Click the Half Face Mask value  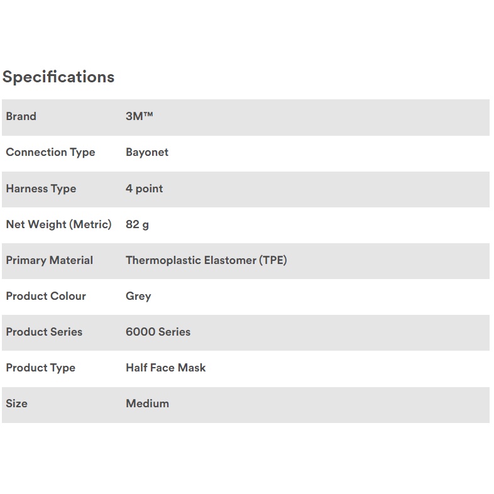(165, 368)
